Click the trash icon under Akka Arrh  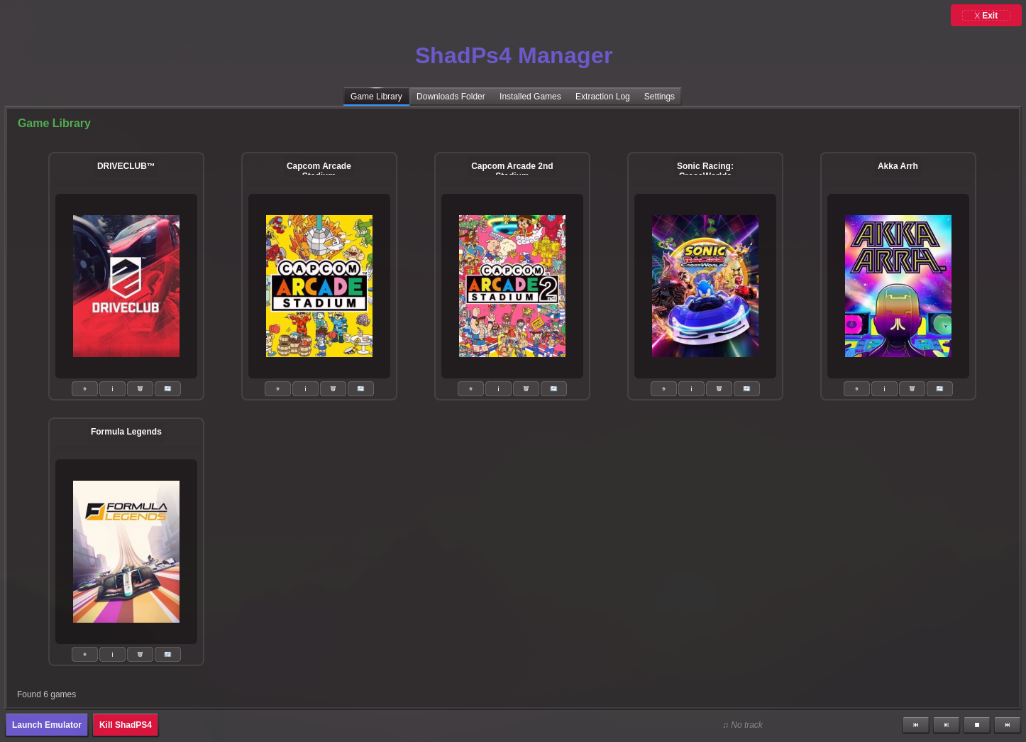click(912, 388)
